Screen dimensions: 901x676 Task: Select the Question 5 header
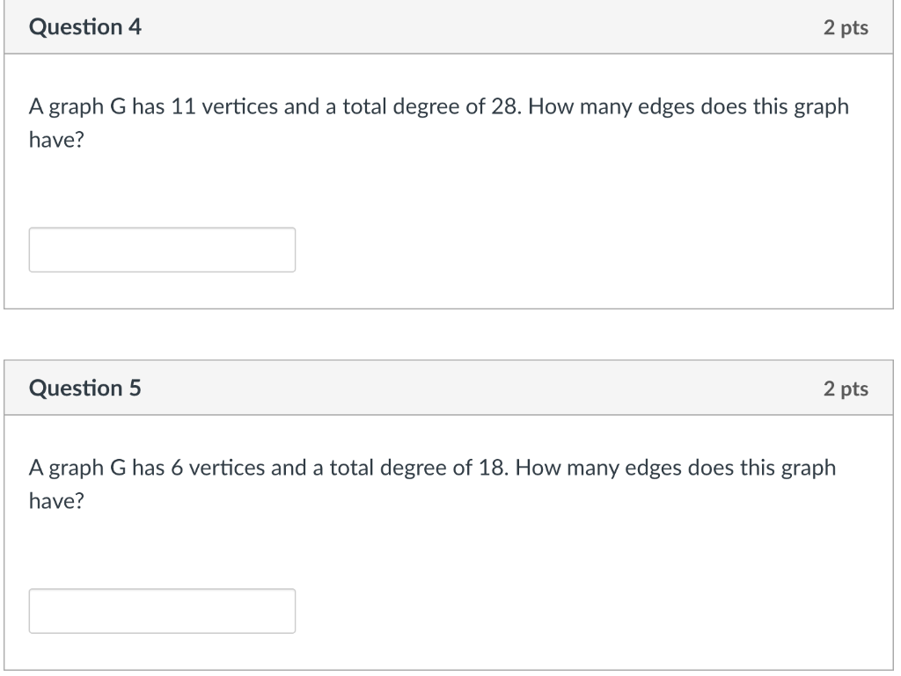pos(85,388)
